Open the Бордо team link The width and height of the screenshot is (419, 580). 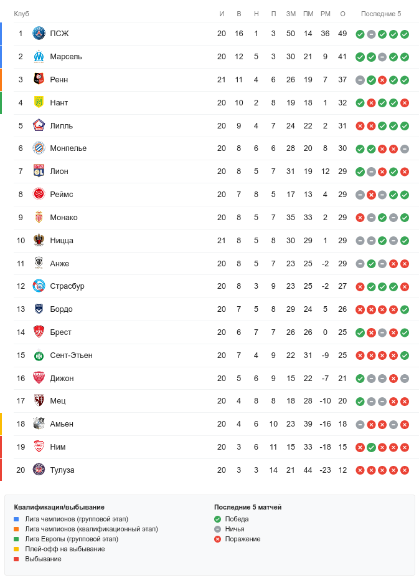[61, 309]
